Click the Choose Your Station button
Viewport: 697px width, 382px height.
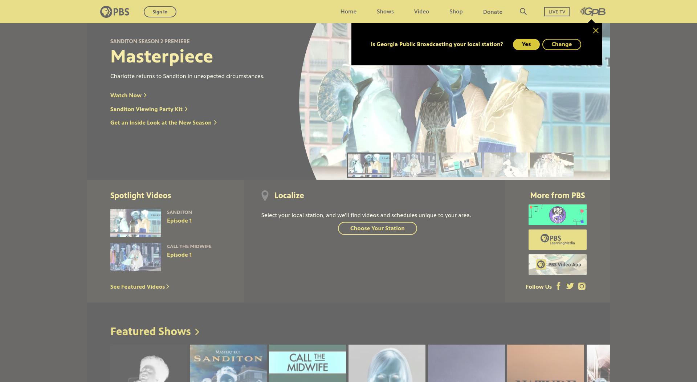point(378,228)
